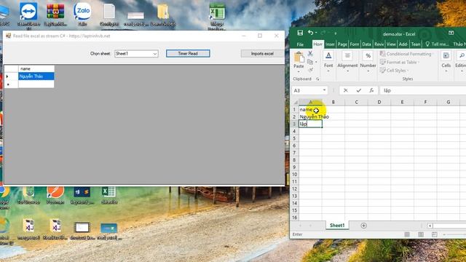The height and width of the screenshot is (262, 466).
Task: Open the Name Box dropdown arrow
Action: [324, 90]
